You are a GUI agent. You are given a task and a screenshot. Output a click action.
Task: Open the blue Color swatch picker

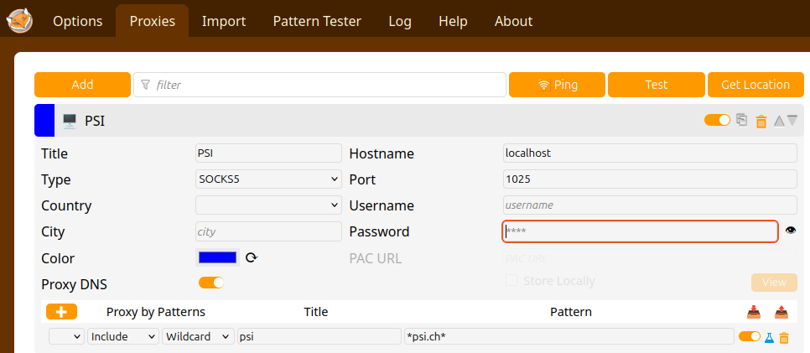click(x=217, y=257)
